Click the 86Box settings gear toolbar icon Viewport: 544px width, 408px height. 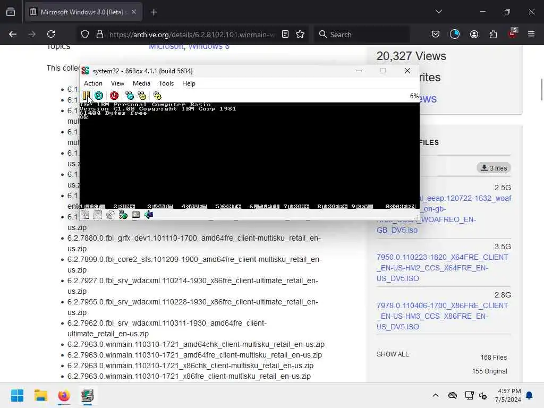(x=157, y=96)
